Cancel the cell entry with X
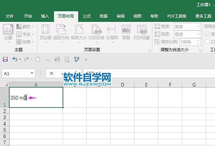Viewport: 215px width, 146px height. pyautogui.click(x=52, y=73)
